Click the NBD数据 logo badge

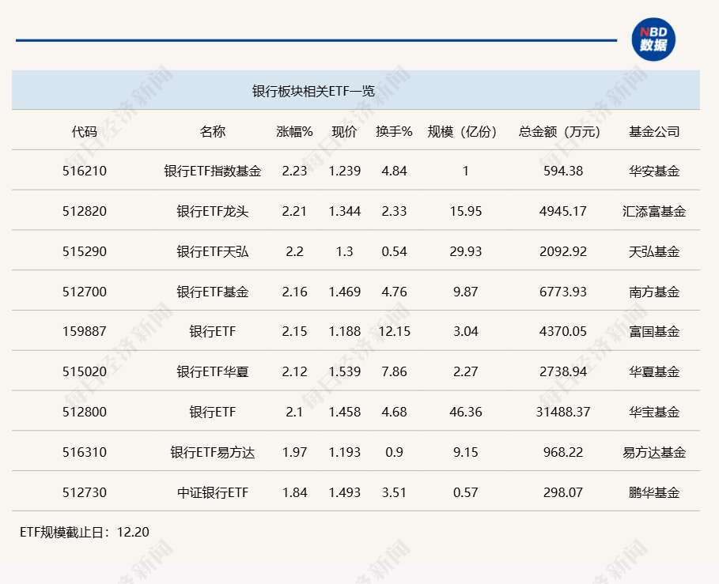pos(653,40)
